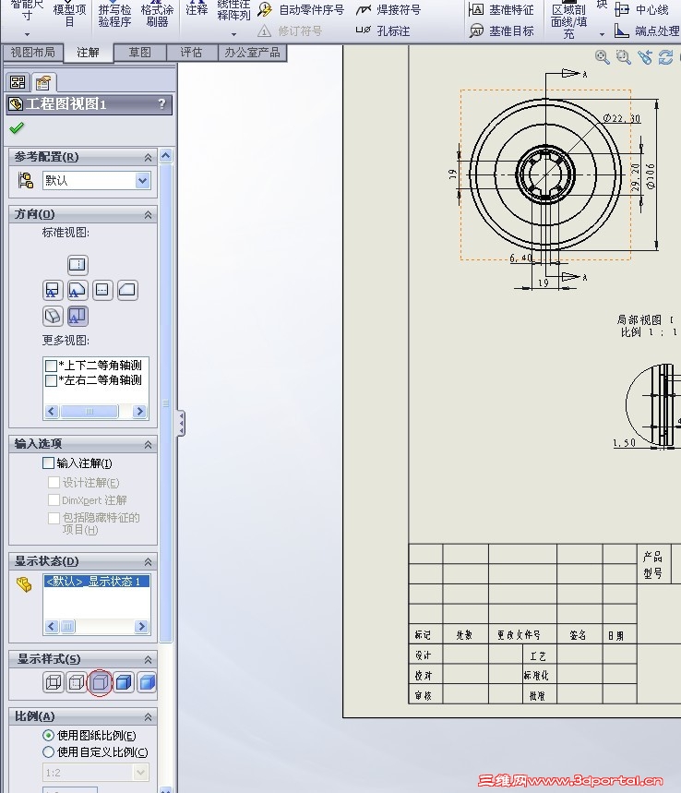Select <默认>_显示状态 1 entry
Image resolution: width=681 pixels, height=793 pixels.
(x=97, y=581)
